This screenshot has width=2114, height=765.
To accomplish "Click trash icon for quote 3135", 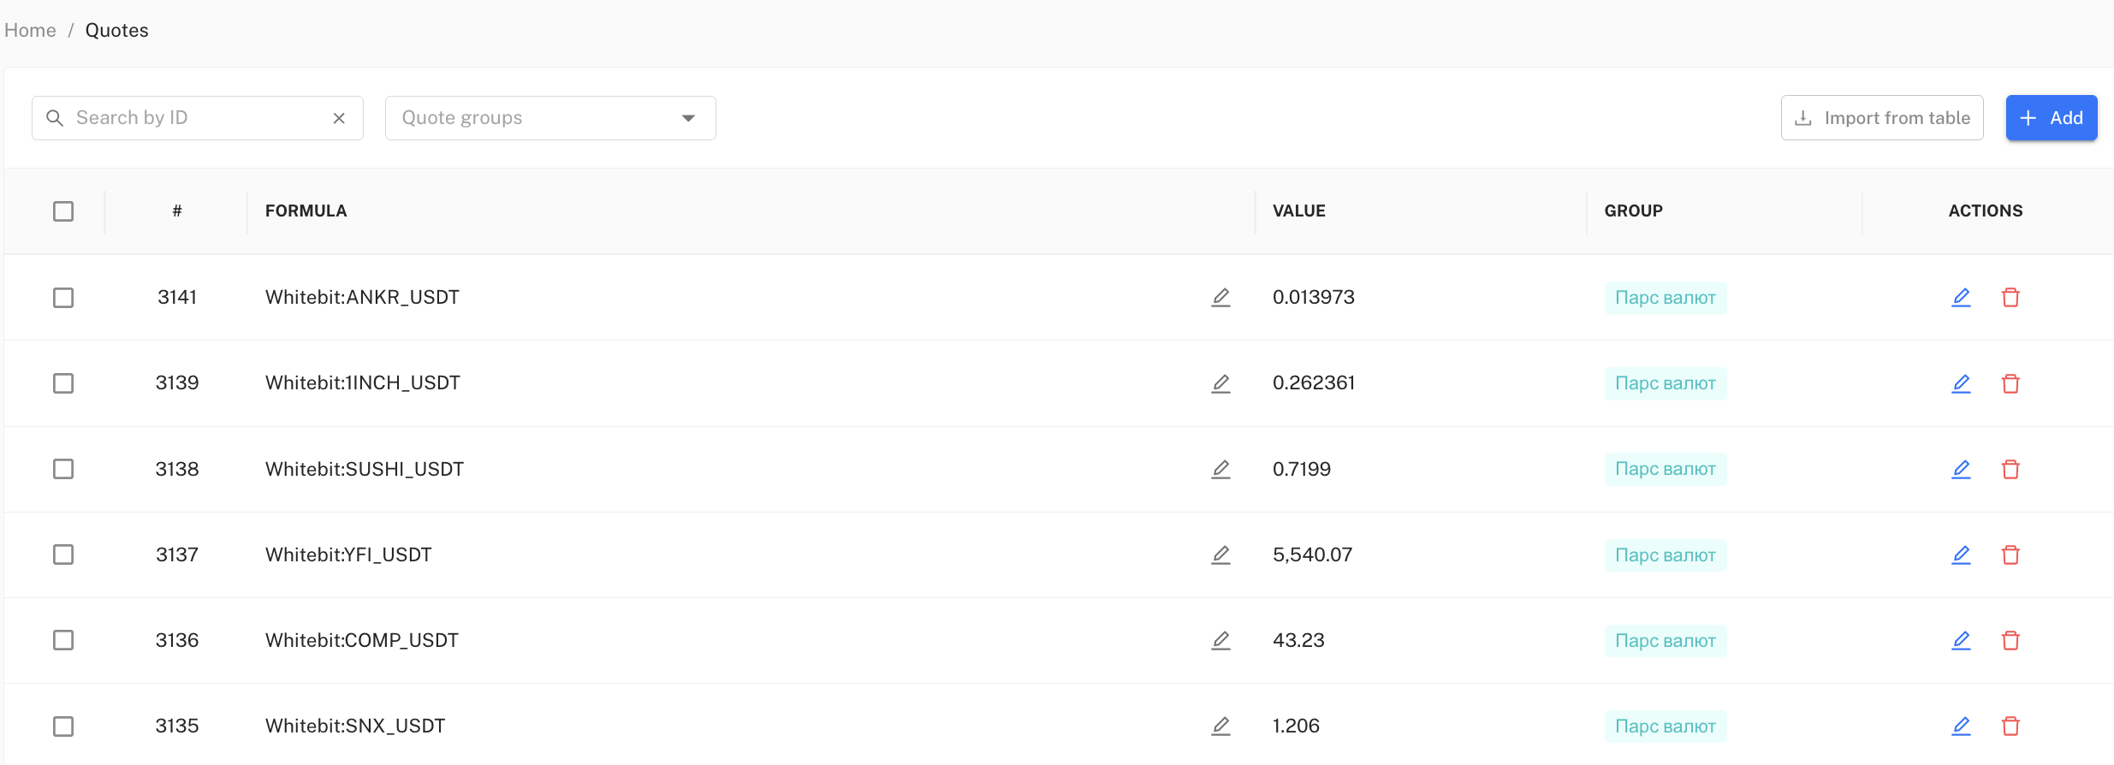I will coord(2010,726).
